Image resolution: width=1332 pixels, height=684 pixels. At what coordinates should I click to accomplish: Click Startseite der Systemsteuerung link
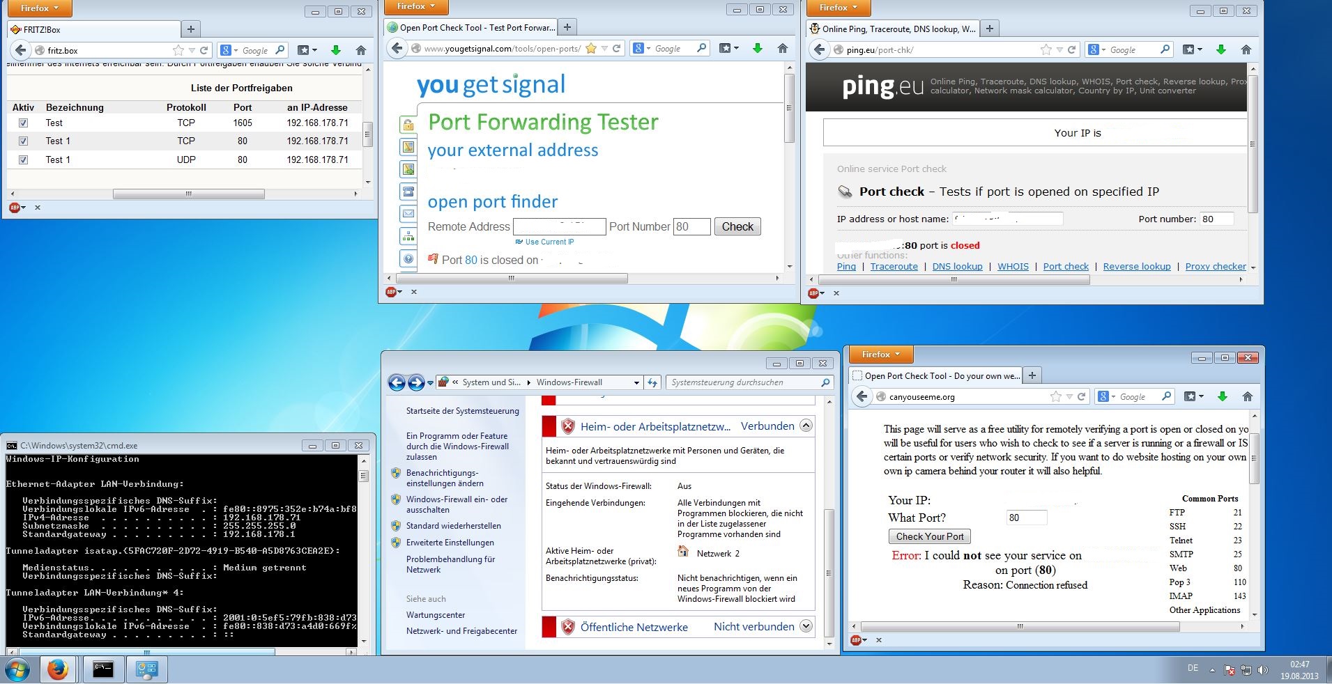pyautogui.click(x=462, y=411)
